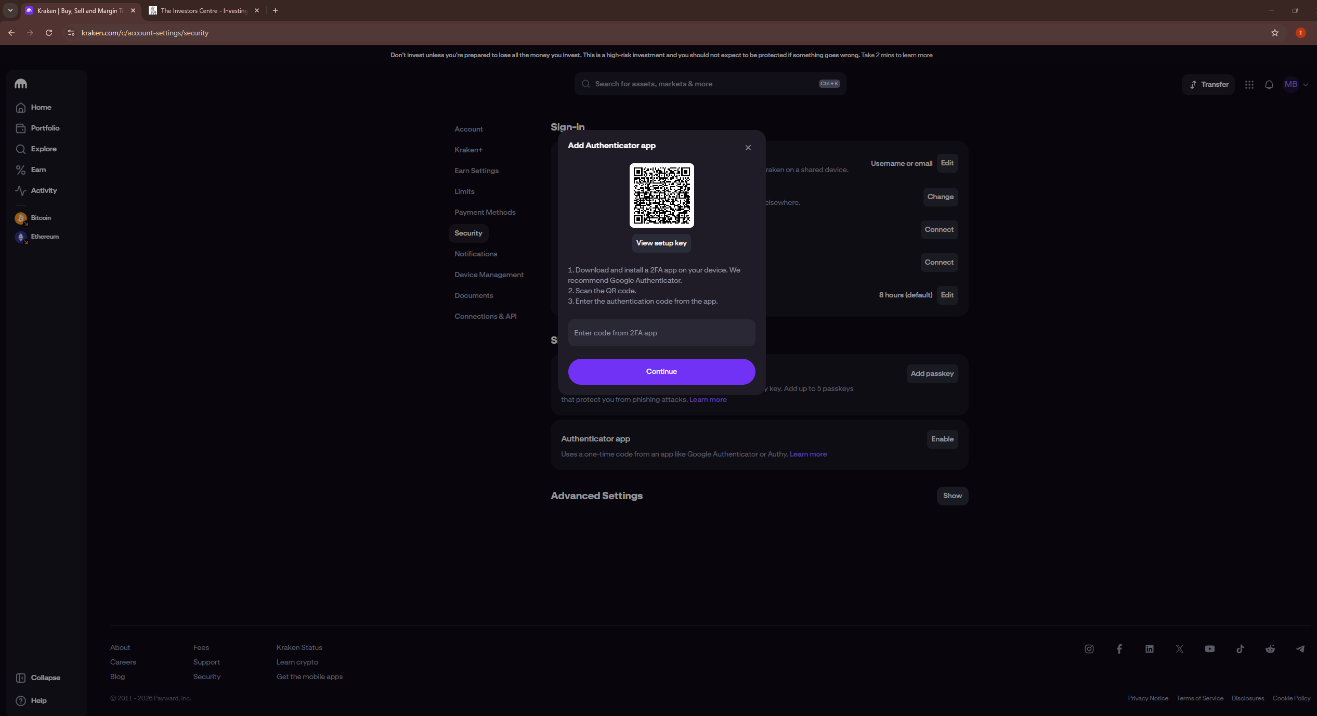Switch to The Investors Centre browser tab
Image resolution: width=1317 pixels, height=716 pixels.
click(204, 10)
